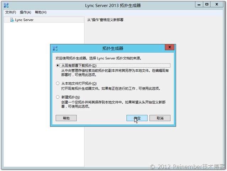This screenshot has height=171, width=227.
Task: Maximize the Lync Server 2013 window
Action: pyautogui.click(x=207, y=5)
